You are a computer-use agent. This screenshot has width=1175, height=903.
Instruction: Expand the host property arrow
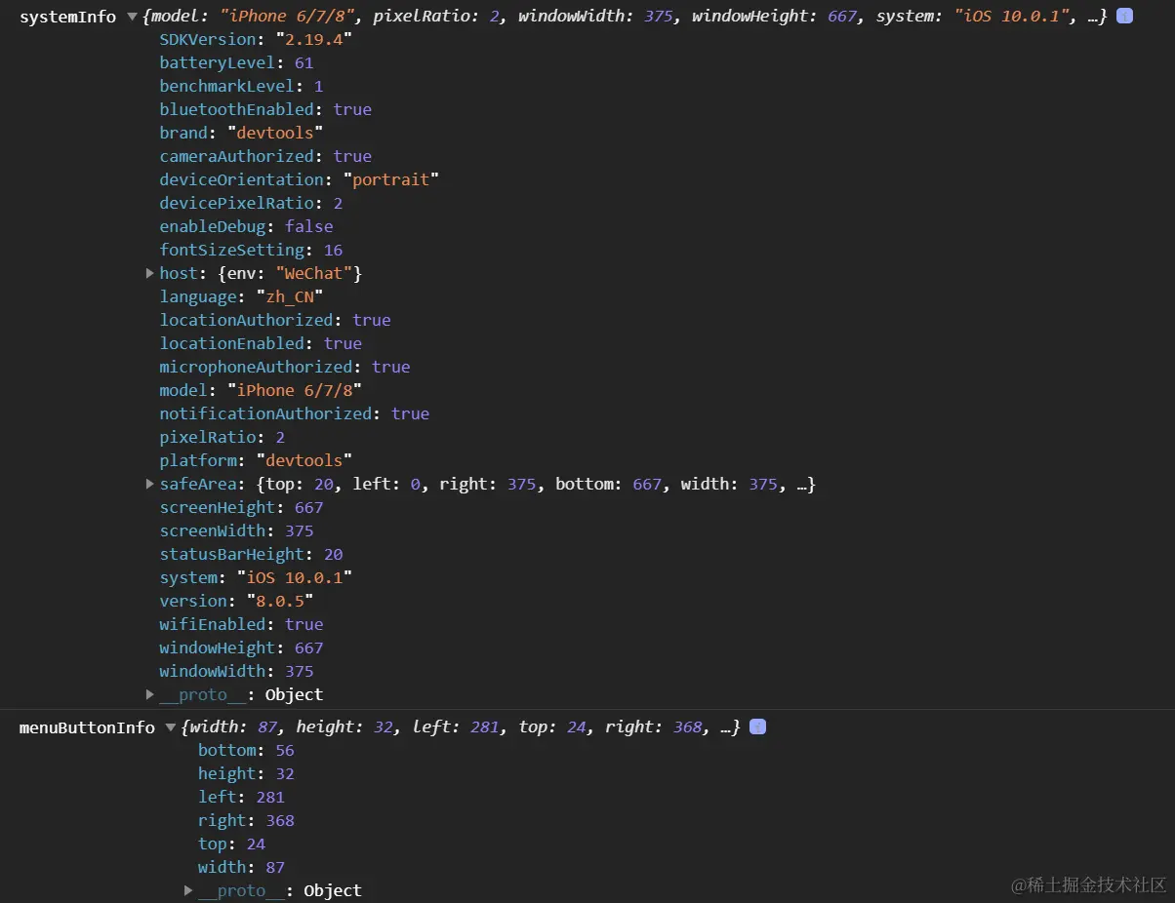pos(150,273)
